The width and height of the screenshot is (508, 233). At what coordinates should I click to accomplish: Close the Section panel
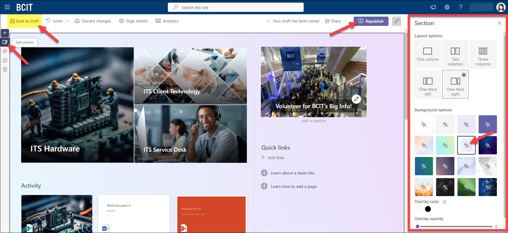499,23
